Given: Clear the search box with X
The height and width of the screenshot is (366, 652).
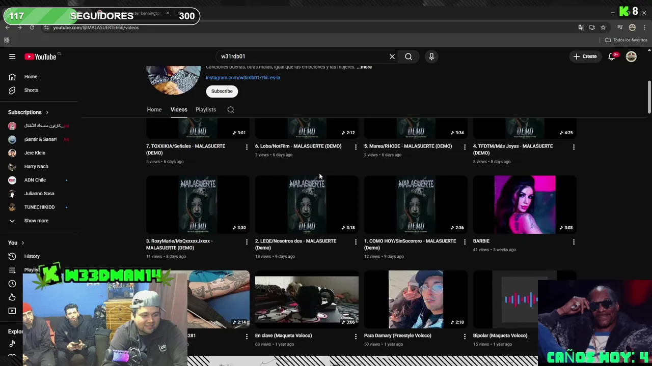Looking at the screenshot, I should point(392,56).
